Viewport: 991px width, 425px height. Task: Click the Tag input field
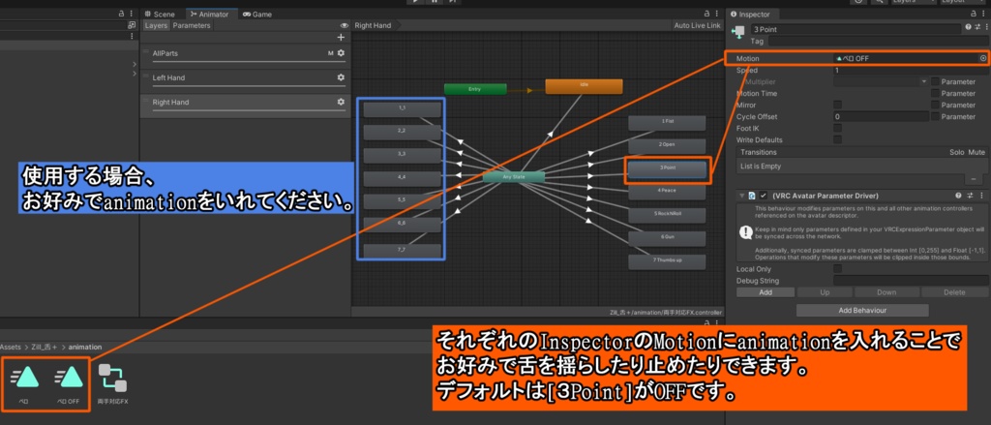pyautogui.click(x=879, y=41)
